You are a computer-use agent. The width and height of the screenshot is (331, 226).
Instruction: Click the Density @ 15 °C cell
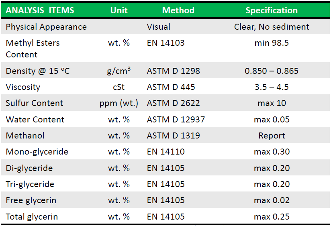(x=38, y=71)
